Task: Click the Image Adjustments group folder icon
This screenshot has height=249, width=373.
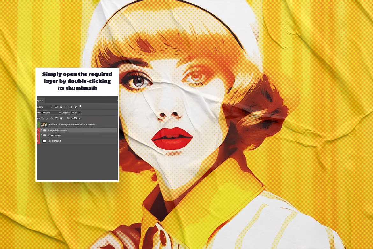Action: (45, 130)
